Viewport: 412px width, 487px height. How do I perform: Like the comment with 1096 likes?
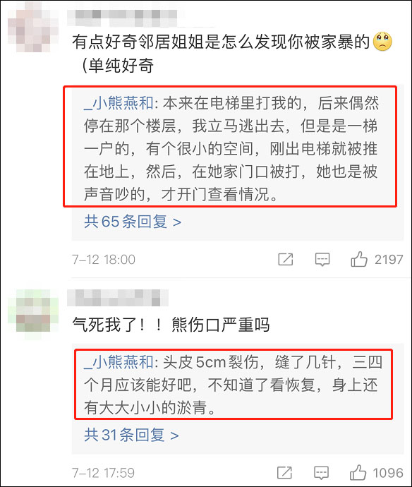click(x=358, y=472)
